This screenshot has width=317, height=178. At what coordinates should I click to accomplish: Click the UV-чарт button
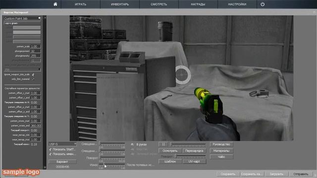click(194, 162)
